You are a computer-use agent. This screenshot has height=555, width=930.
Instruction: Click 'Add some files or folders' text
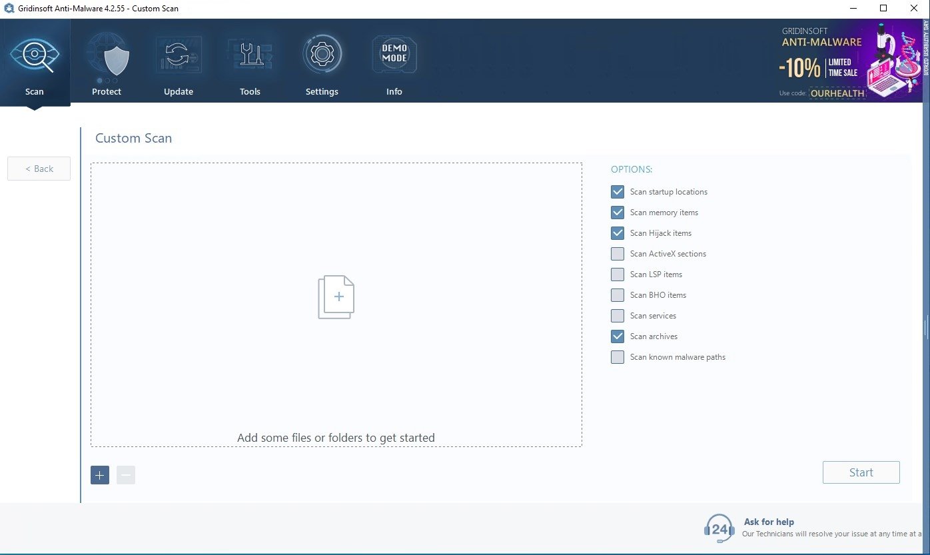(336, 438)
